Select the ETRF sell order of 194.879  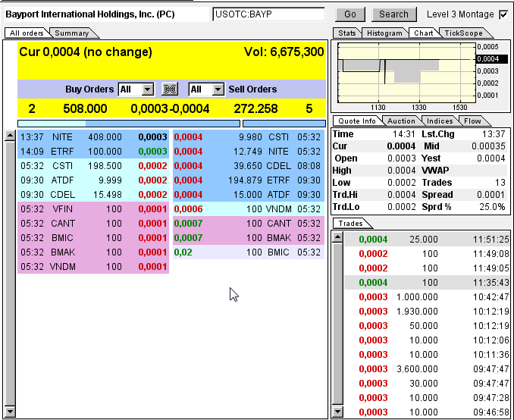249,180
